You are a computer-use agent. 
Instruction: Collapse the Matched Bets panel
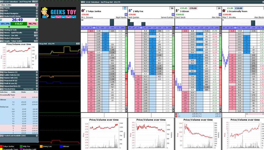[1, 89]
